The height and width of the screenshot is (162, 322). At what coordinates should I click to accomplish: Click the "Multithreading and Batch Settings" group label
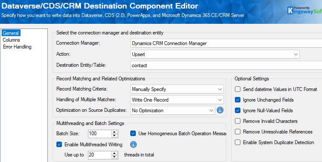(90, 123)
